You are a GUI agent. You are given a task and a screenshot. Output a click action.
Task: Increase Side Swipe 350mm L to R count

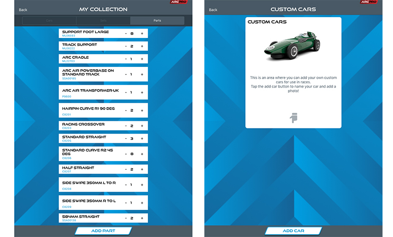(x=142, y=185)
